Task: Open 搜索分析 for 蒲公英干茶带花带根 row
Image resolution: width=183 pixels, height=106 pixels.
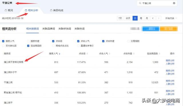Action: (170, 60)
